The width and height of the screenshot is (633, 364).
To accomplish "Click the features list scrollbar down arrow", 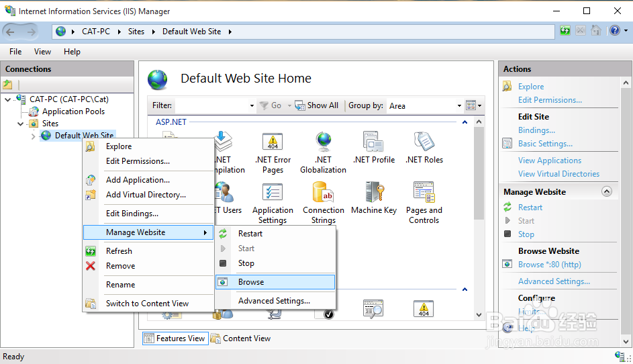I will click(479, 315).
